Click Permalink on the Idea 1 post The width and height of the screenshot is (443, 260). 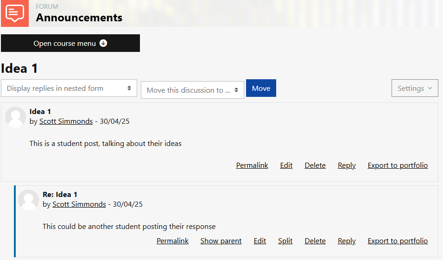(252, 165)
